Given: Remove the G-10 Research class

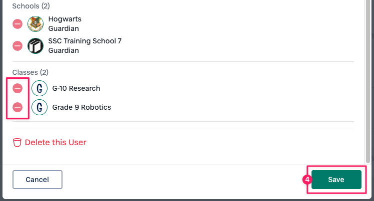Looking at the screenshot, I should 17,88.
